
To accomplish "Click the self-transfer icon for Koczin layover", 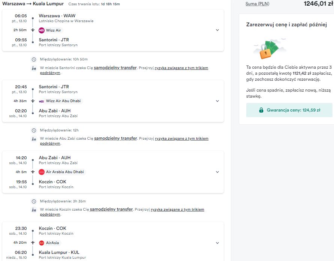I will [x=34, y=210].
